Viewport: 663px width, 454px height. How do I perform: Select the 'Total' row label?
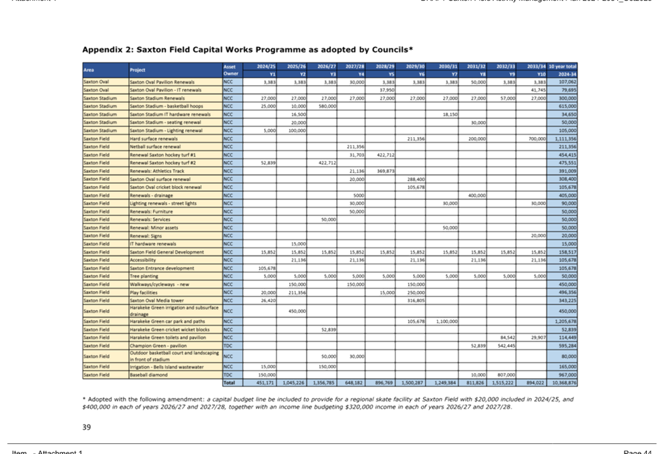tap(232, 383)
